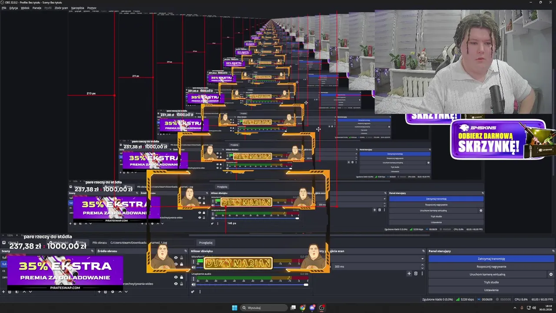Open the Pomoc menu
The width and height of the screenshot is (556, 313).
(x=92, y=8)
